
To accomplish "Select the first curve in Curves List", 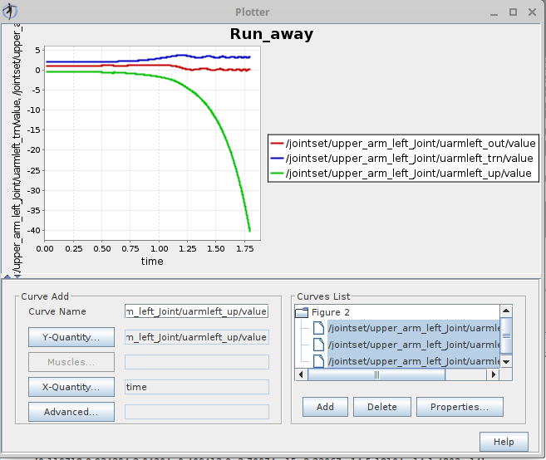I will (413, 328).
